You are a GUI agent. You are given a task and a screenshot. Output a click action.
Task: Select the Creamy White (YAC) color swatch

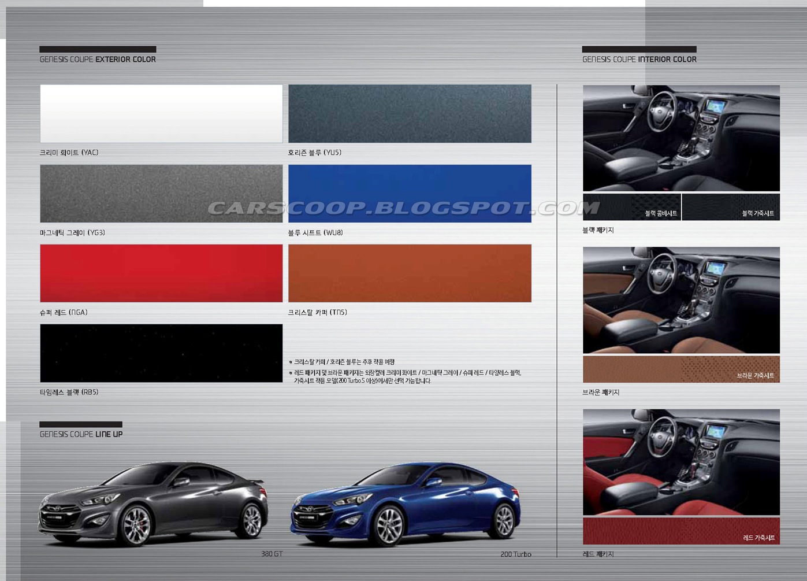[161, 114]
